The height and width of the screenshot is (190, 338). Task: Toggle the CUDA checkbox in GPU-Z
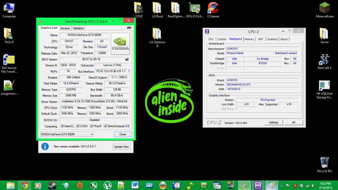(78, 126)
